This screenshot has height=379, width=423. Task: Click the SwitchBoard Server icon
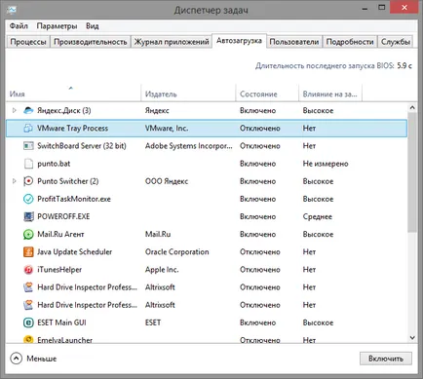click(x=28, y=146)
